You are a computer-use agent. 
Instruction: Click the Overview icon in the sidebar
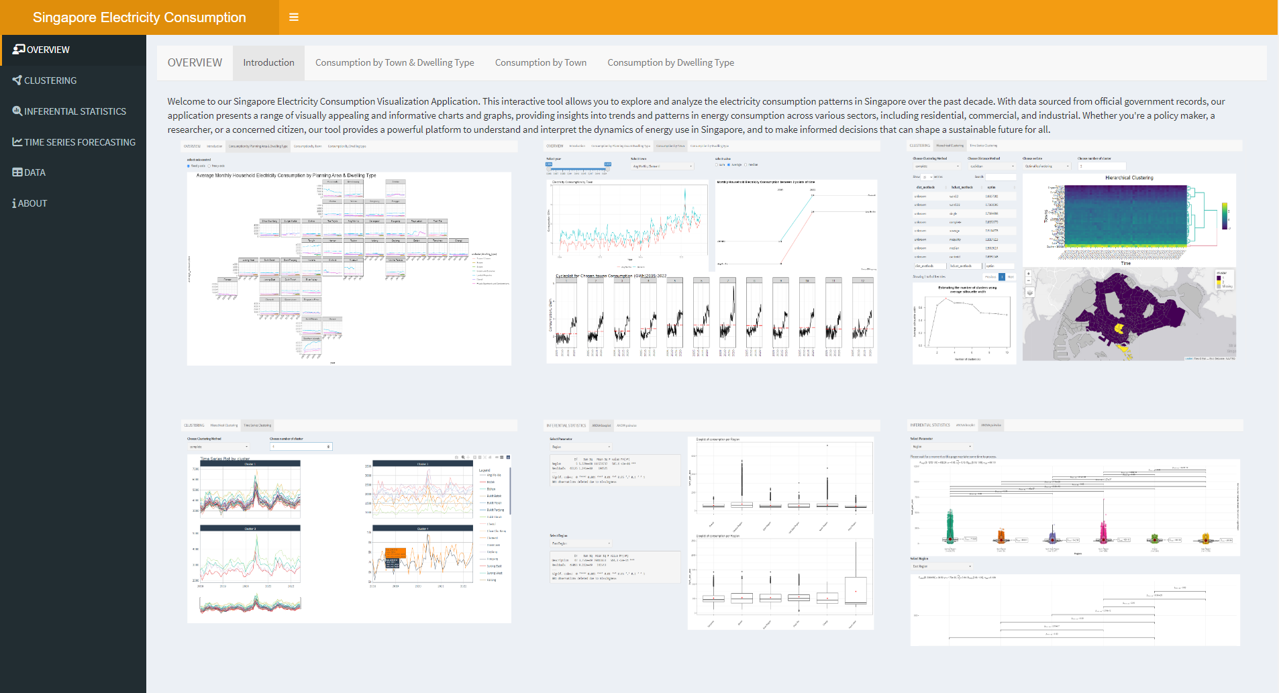pyautogui.click(x=19, y=50)
